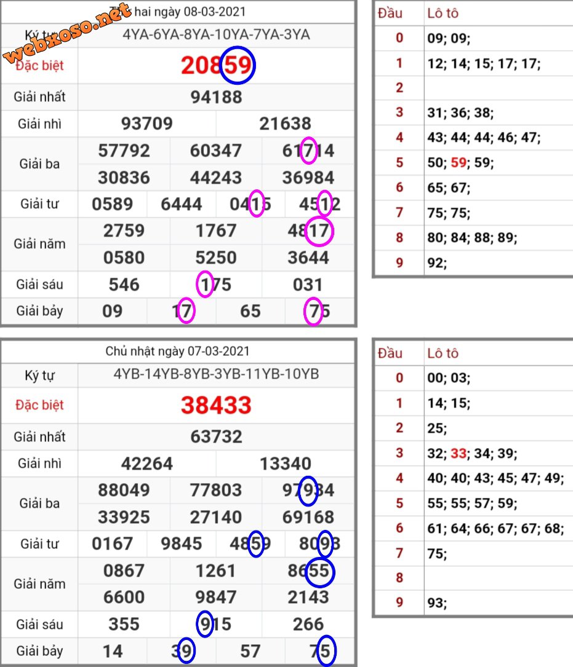Select fifth prize number 5250
The width and height of the screenshot is (573, 667).
tap(216, 258)
